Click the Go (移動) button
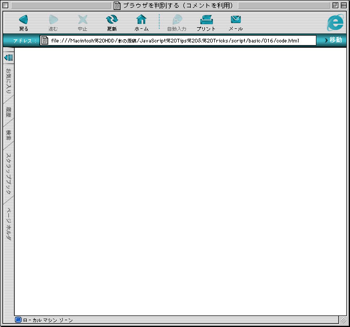The height and width of the screenshot is (327, 350). (332, 40)
